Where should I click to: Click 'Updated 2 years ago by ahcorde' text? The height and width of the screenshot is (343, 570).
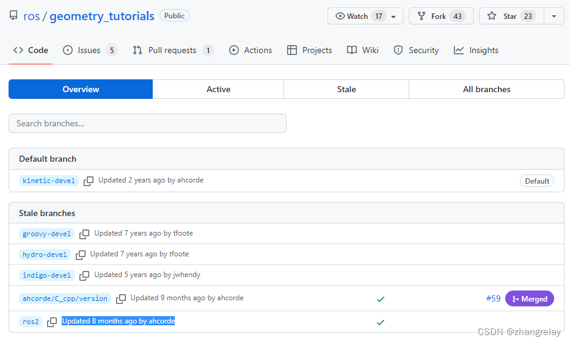click(151, 180)
